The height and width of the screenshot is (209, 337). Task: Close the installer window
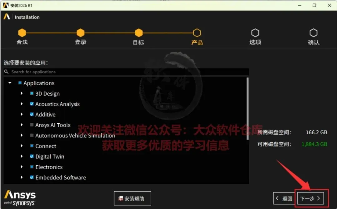(329, 5)
